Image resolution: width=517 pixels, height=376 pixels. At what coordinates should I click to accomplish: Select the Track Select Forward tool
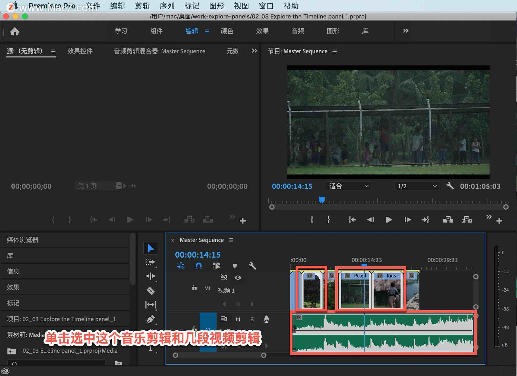(x=151, y=262)
